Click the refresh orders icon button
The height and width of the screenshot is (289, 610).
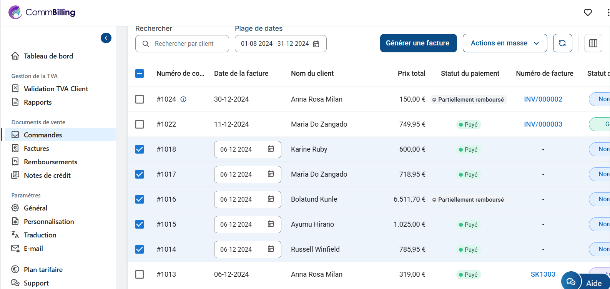point(562,43)
